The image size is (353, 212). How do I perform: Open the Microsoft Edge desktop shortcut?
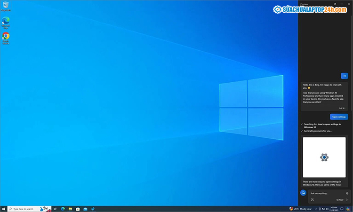pos(6,23)
